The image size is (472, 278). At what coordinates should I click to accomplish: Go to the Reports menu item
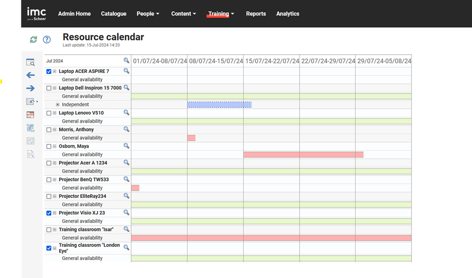[x=256, y=14]
